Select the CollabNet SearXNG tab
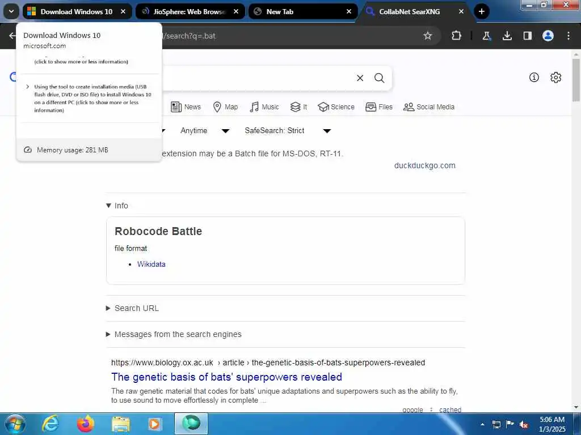The height and width of the screenshot is (435, 581). tap(410, 11)
